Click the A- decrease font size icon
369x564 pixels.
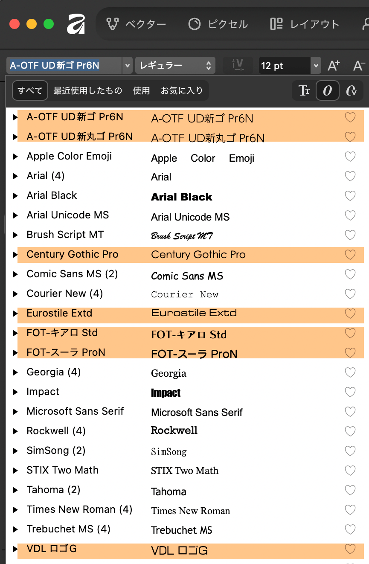(x=359, y=66)
